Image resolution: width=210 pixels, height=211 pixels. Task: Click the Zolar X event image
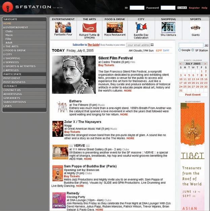58,129
